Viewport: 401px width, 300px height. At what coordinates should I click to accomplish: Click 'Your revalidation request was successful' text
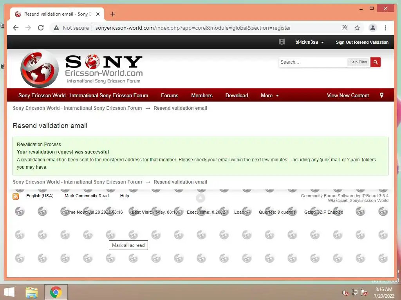[x=63, y=152]
